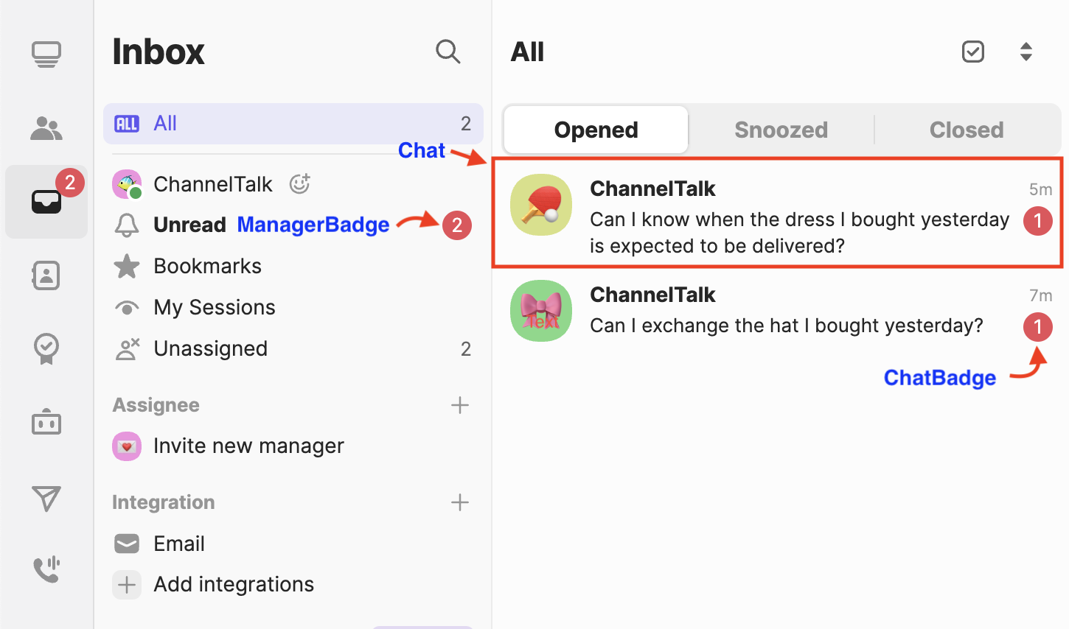Screen dimensions: 1069x629
Task: Open the desktop monitor icon in sidebar
Action: [46, 55]
